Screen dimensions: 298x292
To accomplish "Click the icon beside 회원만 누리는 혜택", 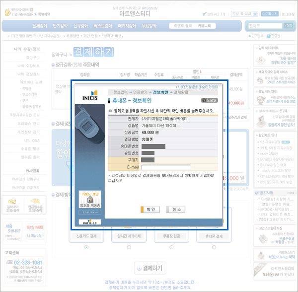I will pos(261,256).
